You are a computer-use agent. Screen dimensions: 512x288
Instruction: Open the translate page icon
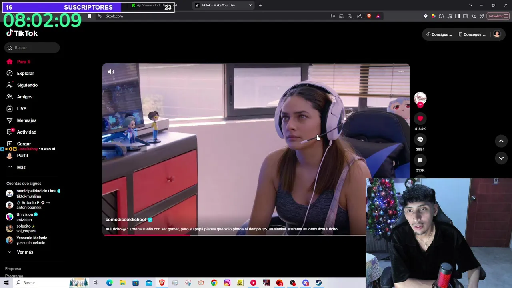pos(350,16)
